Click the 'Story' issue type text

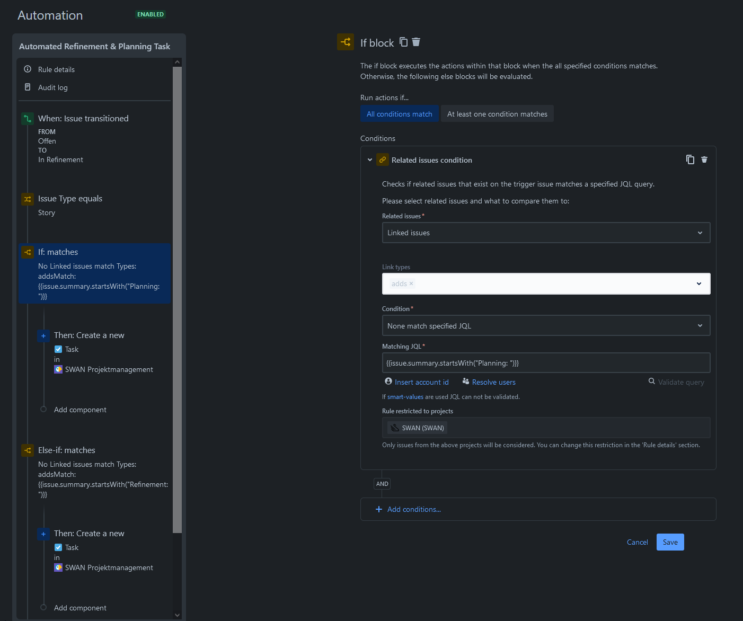click(47, 212)
